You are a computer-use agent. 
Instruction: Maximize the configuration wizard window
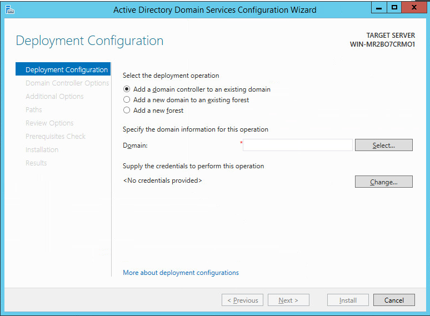394,8
